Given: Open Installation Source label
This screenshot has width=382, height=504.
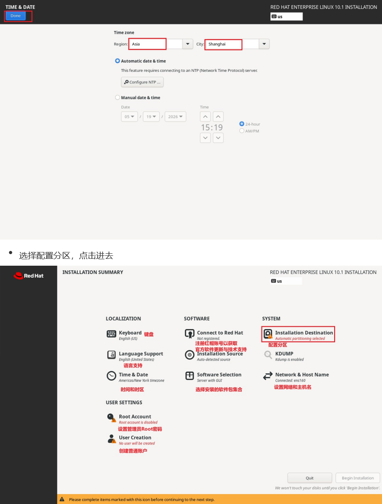Looking at the screenshot, I should (220, 353).
